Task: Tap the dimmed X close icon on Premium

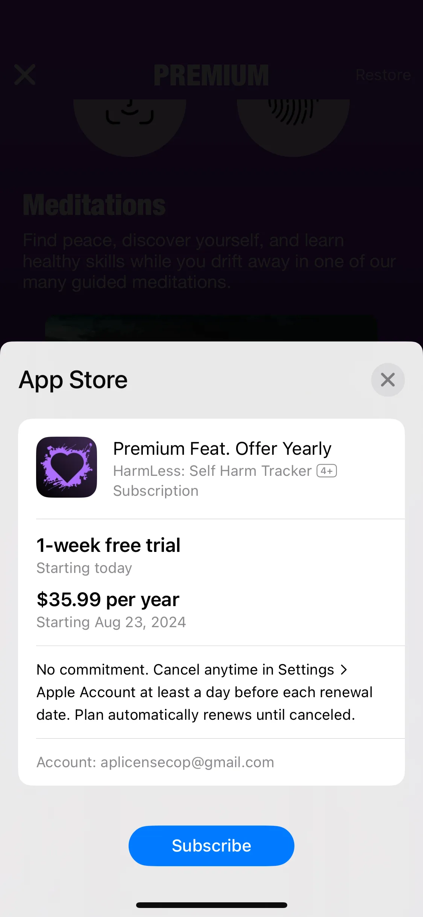Action: tap(25, 75)
